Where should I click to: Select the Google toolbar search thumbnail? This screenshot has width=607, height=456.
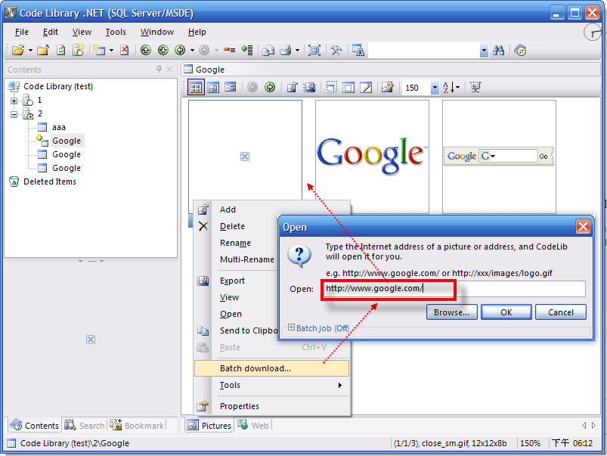click(499, 157)
